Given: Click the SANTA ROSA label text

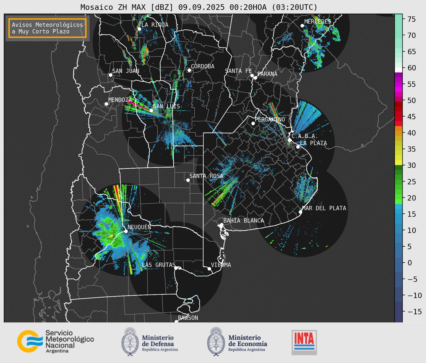Looking at the screenshot, I should tap(206, 176).
